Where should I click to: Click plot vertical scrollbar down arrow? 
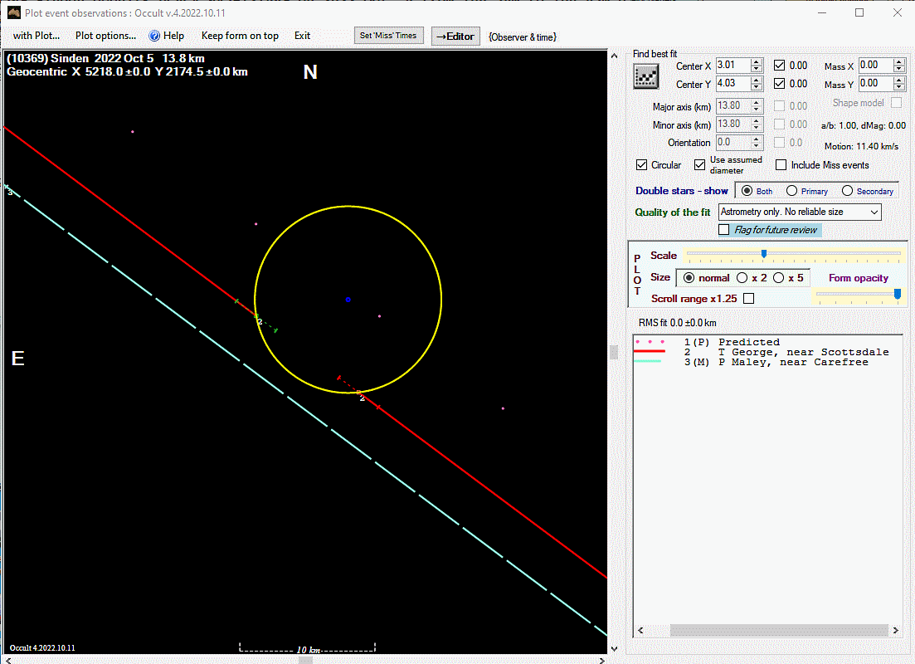614,648
